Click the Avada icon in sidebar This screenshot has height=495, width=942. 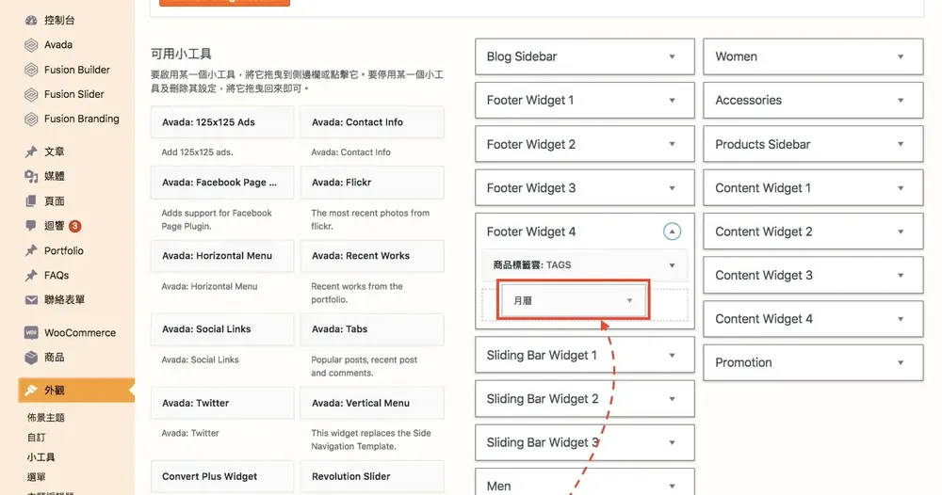(x=31, y=45)
